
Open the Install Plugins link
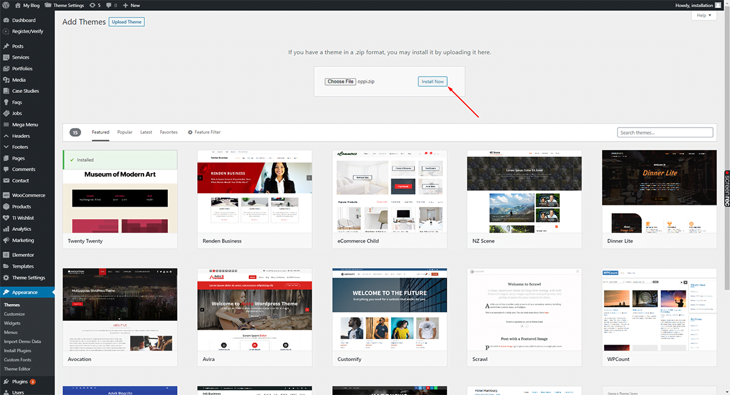click(x=18, y=351)
